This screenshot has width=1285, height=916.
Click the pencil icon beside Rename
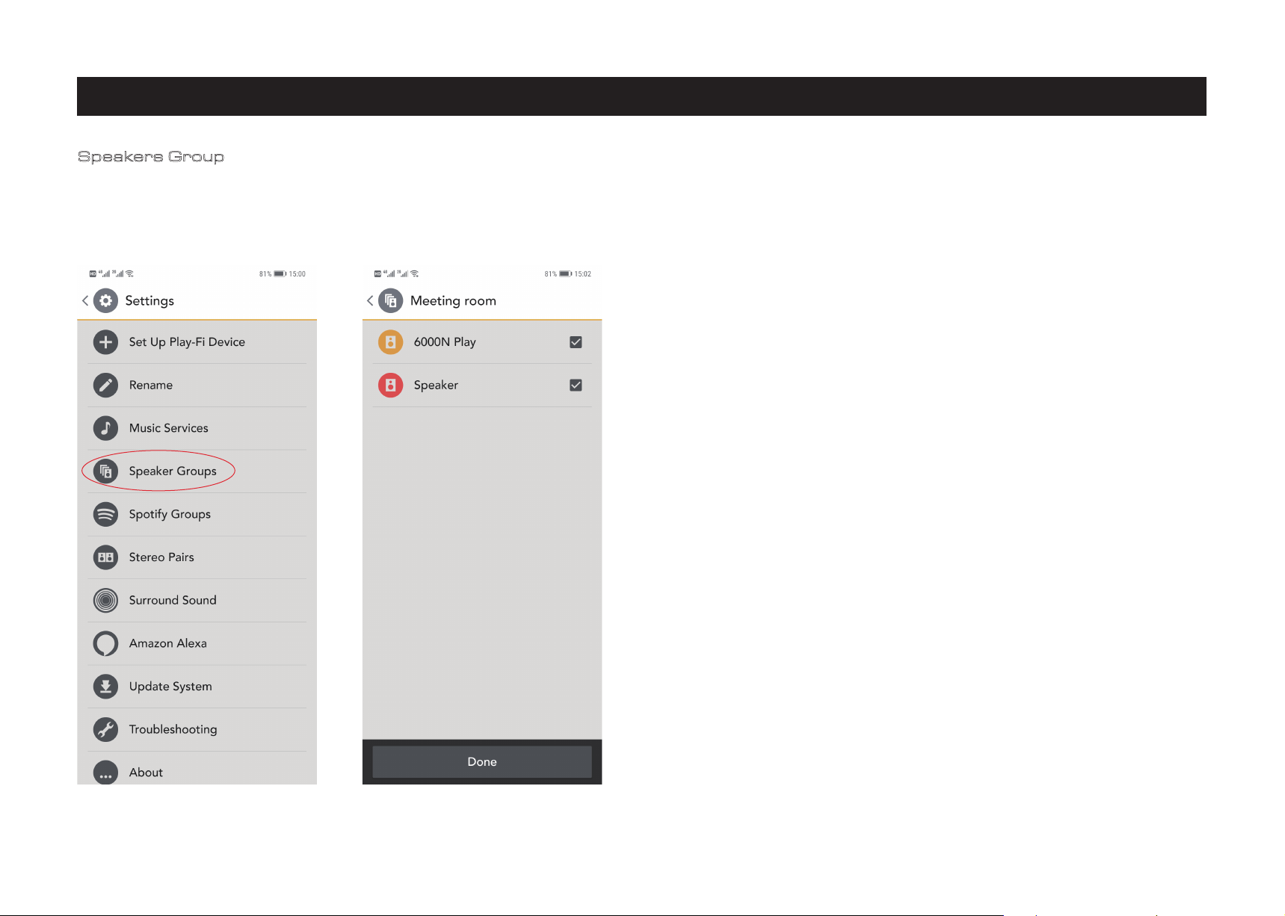click(105, 386)
